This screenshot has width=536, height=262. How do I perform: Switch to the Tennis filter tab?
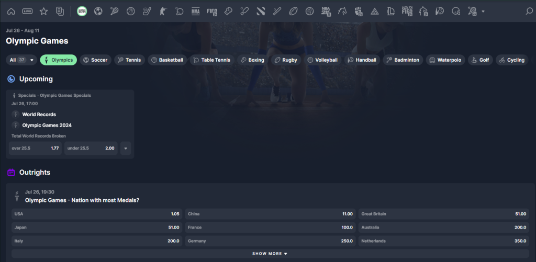point(130,60)
